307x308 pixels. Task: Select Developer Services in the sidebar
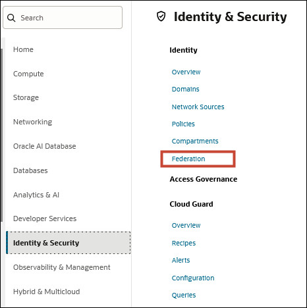pos(45,218)
